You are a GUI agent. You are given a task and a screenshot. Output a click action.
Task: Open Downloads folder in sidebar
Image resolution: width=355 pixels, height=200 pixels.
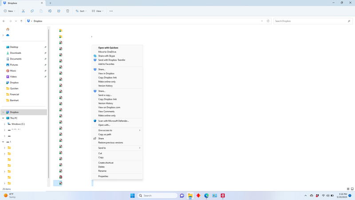click(16, 53)
